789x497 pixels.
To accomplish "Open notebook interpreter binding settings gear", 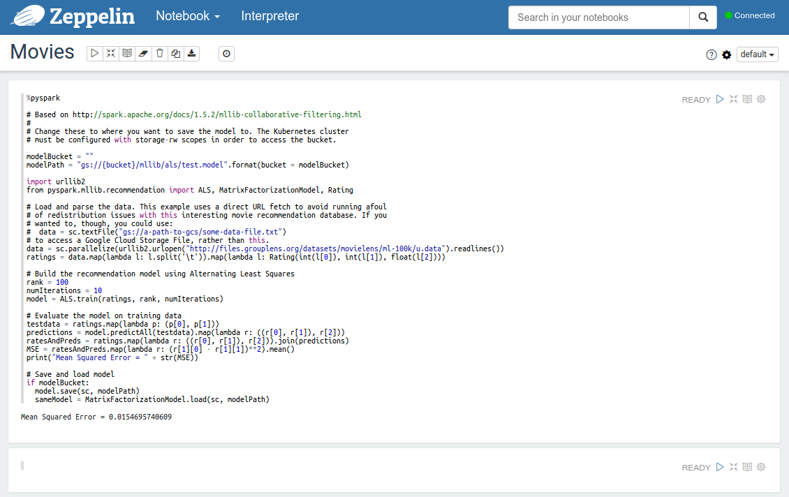I will point(727,54).
